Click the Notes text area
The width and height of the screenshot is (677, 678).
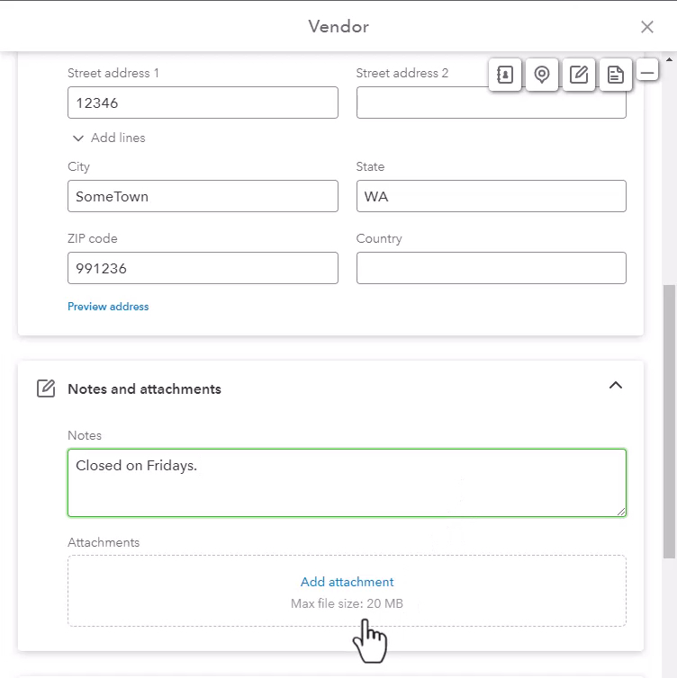tap(348, 483)
